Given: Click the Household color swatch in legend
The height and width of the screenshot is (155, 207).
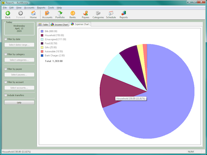Looking at the screenshot, I should [x=42, y=35].
